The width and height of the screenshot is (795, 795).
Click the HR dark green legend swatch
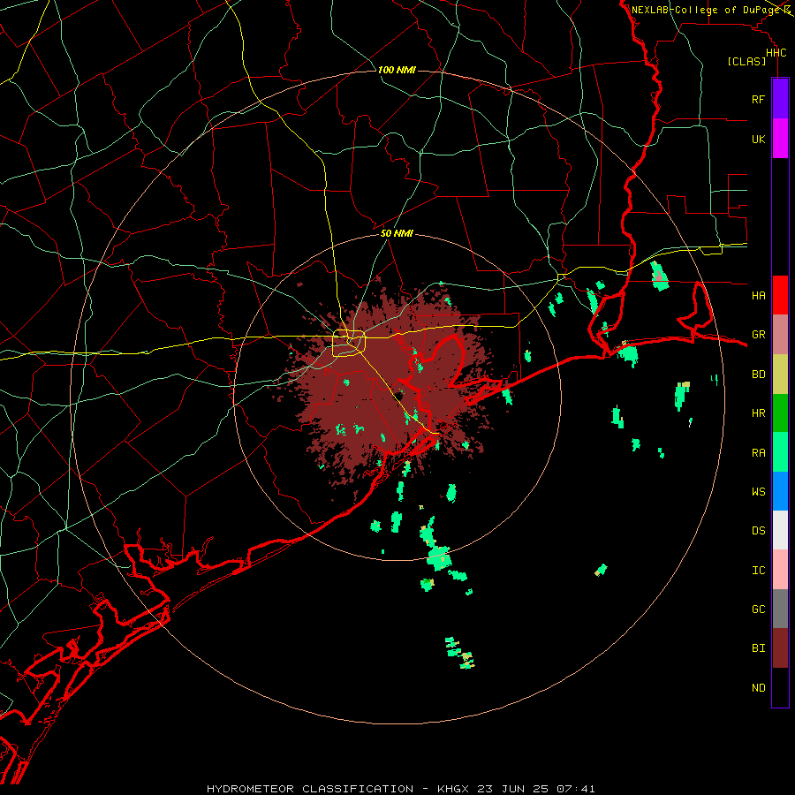(780, 413)
